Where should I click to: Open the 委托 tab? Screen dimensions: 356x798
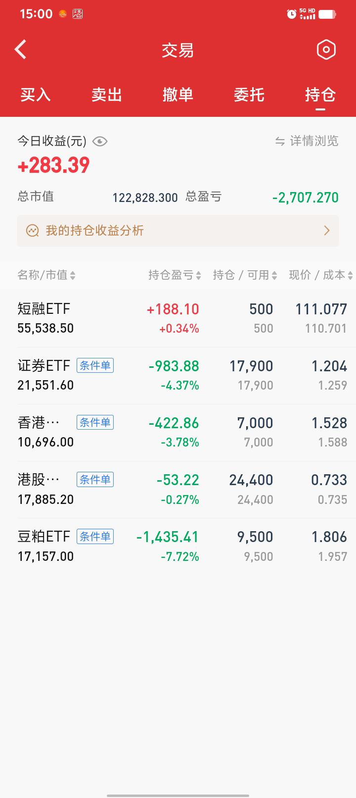coord(249,95)
